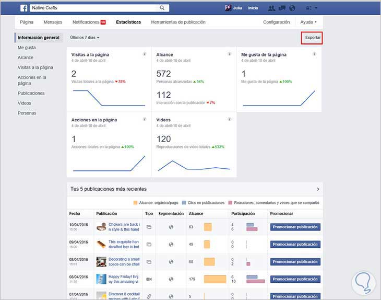The height and width of the screenshot is (300, 381).
Task: Open the notifications globe icon
Action: [292, 8]
